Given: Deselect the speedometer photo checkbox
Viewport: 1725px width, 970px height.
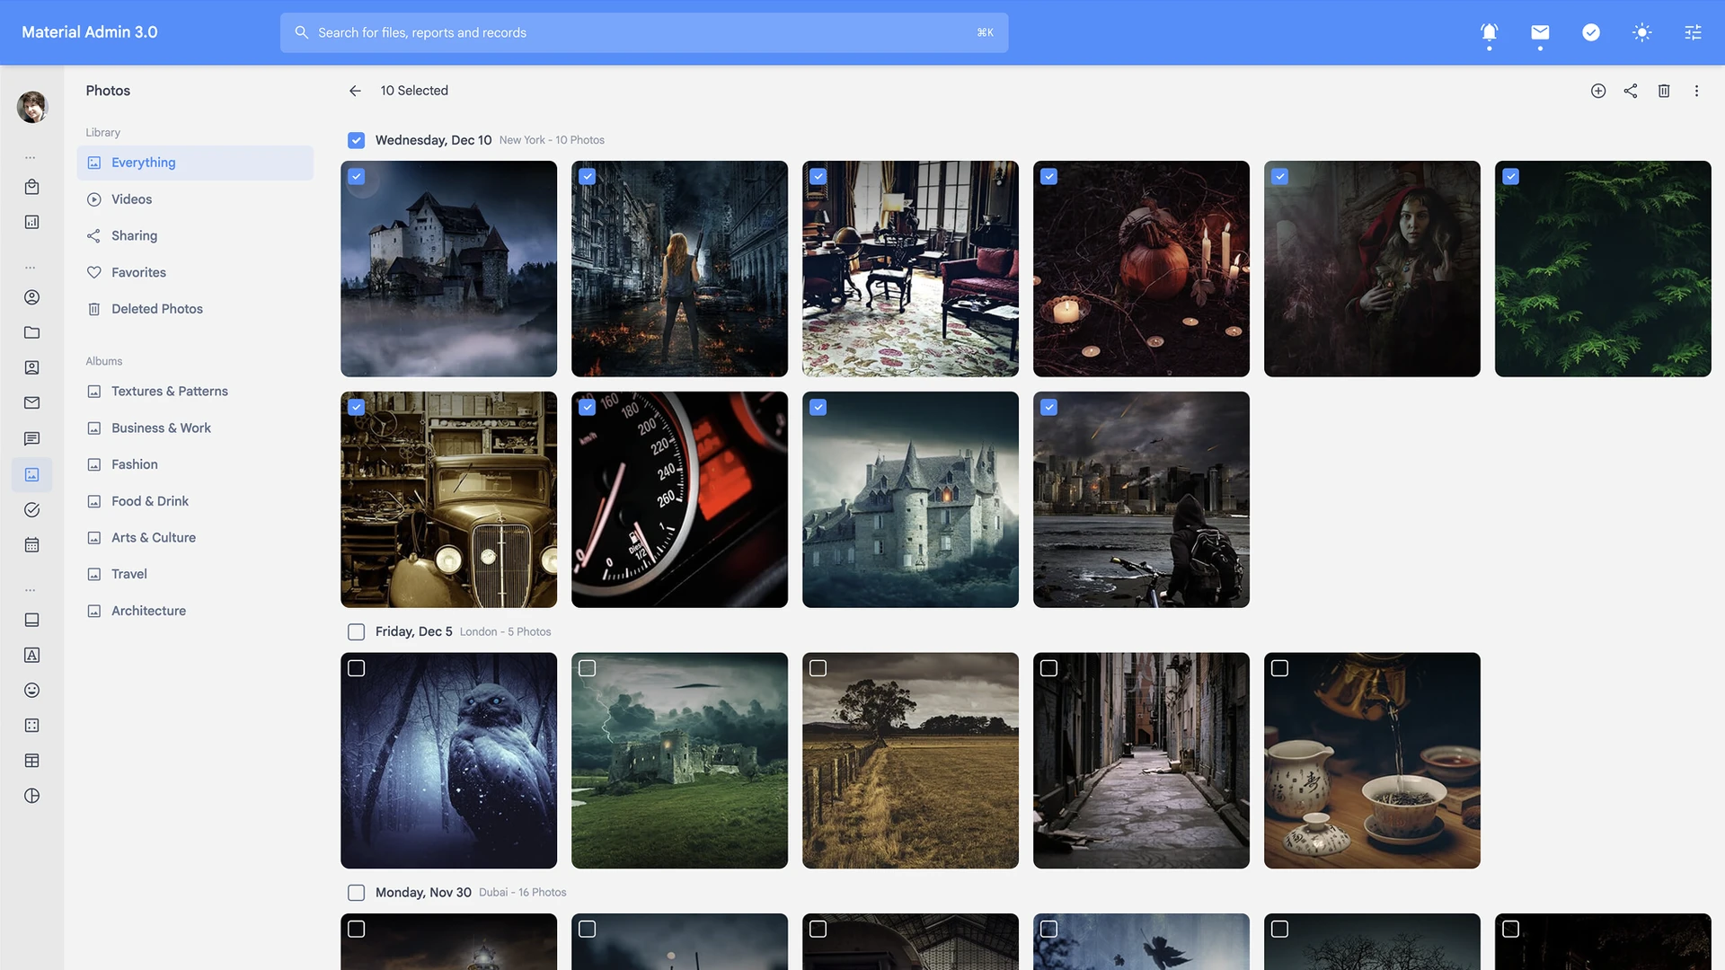Looking at the screenshot, I should pos(587,408).
